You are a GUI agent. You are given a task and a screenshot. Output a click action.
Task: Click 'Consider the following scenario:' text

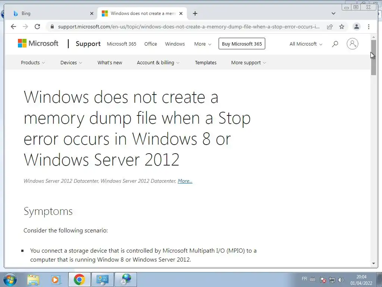coord(66,230)
